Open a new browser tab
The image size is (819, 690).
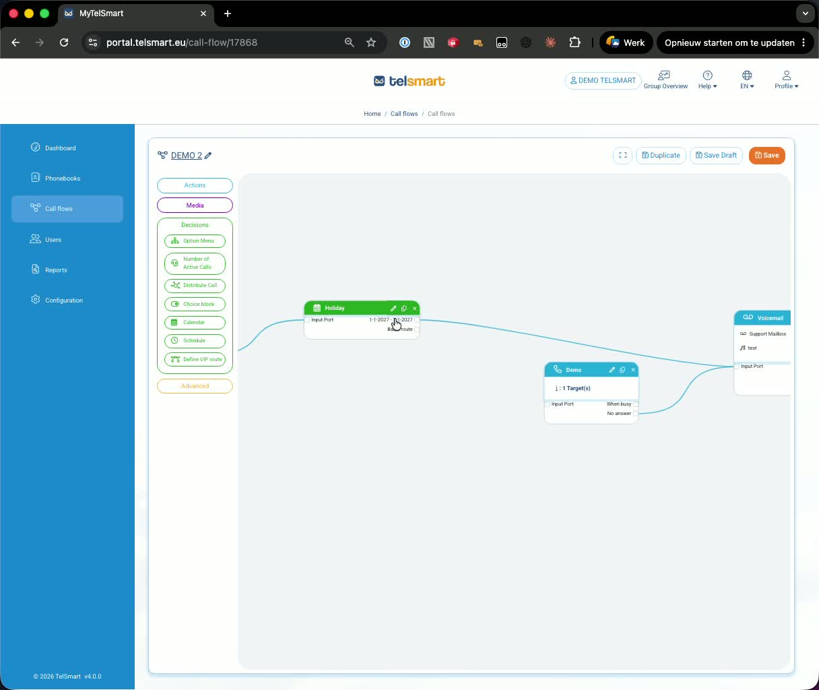[228, 13]
